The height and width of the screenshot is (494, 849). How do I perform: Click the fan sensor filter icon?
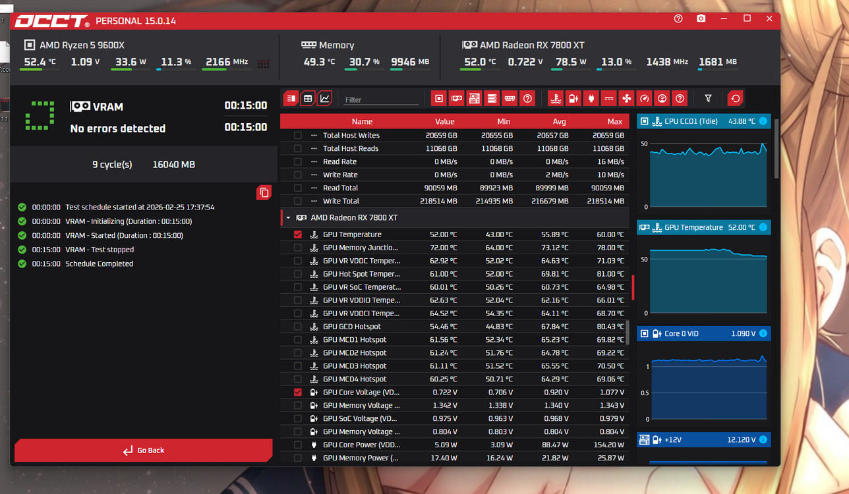click(627, 99)
